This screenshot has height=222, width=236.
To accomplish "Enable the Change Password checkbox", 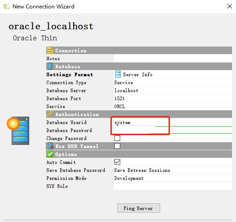I will (x=117, y=138).
